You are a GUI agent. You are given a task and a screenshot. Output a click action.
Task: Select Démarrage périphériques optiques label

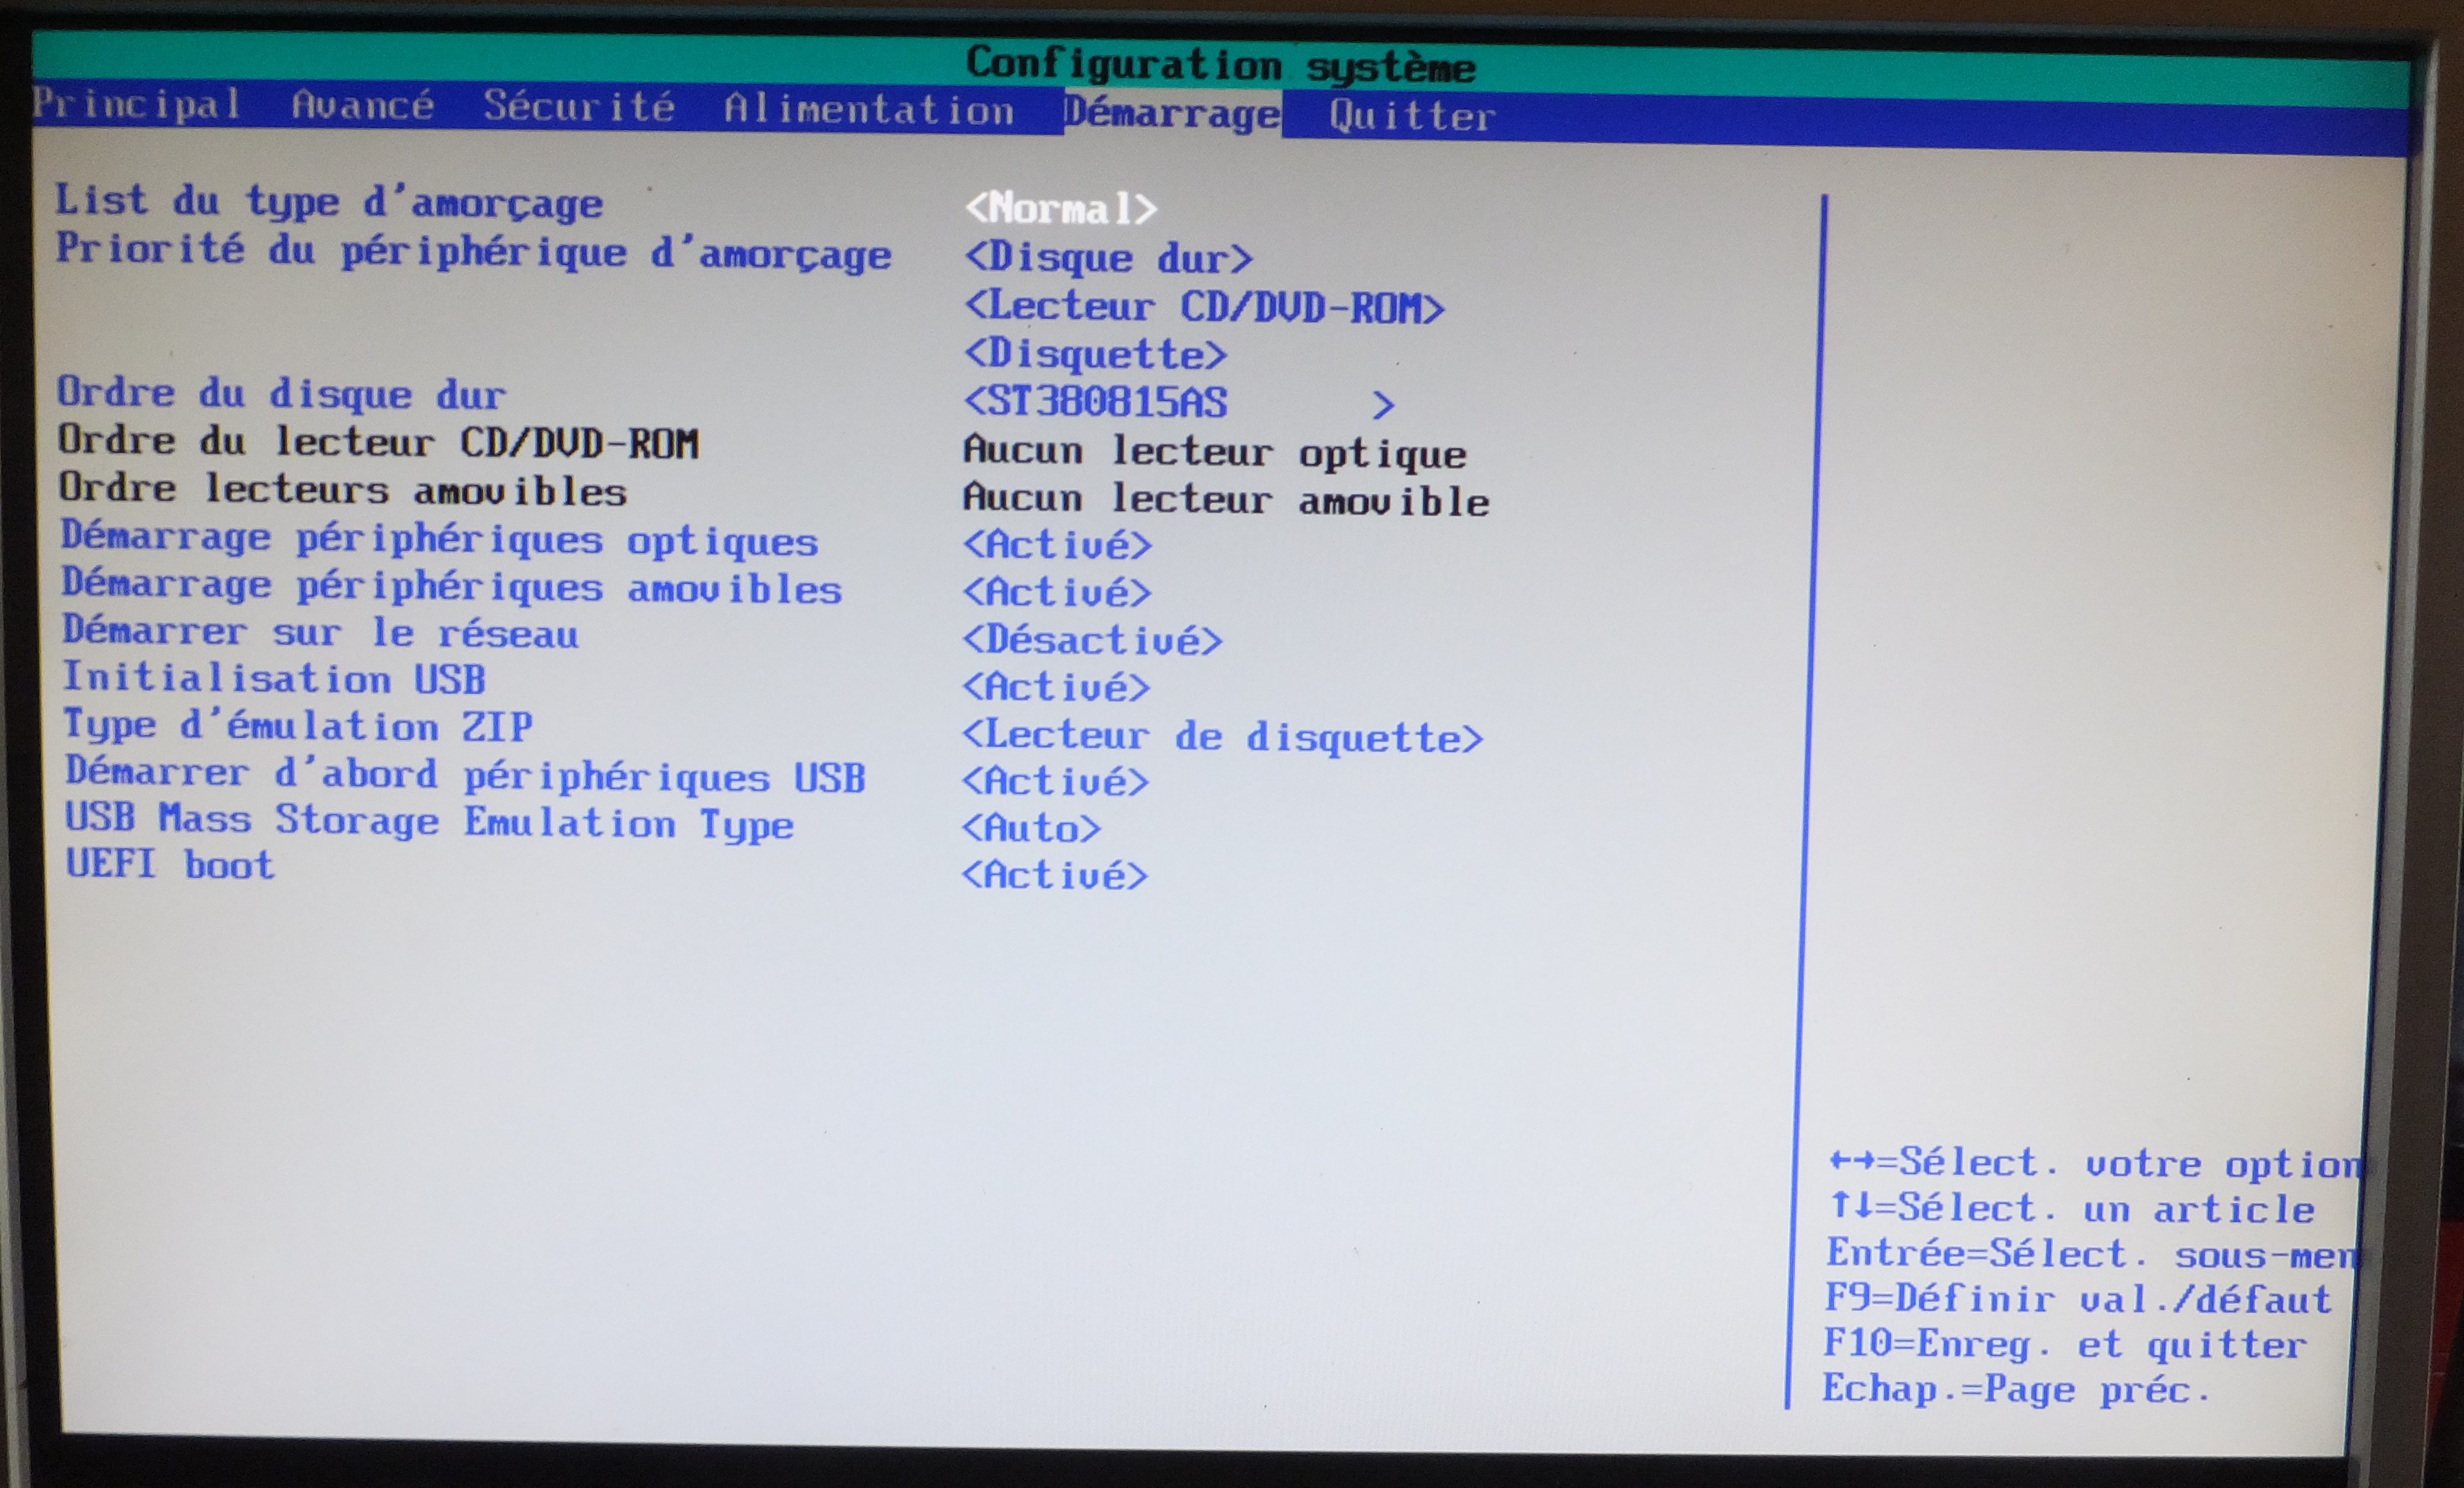pyautogui.click(x=439, y=539)
